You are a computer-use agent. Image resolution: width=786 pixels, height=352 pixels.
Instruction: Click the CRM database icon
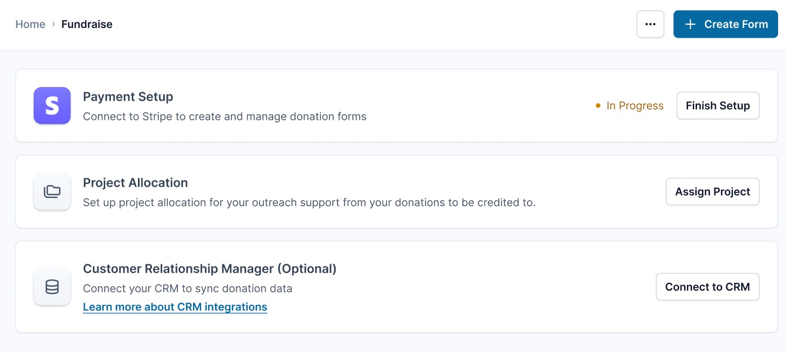pyautogui.click(x=52, y=287)
